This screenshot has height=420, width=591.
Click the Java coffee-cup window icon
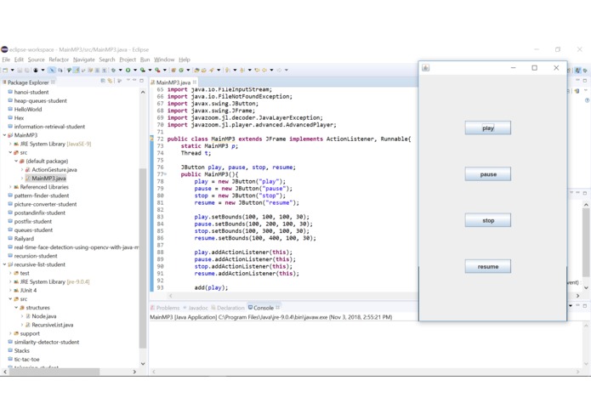[x=425, y=68]
